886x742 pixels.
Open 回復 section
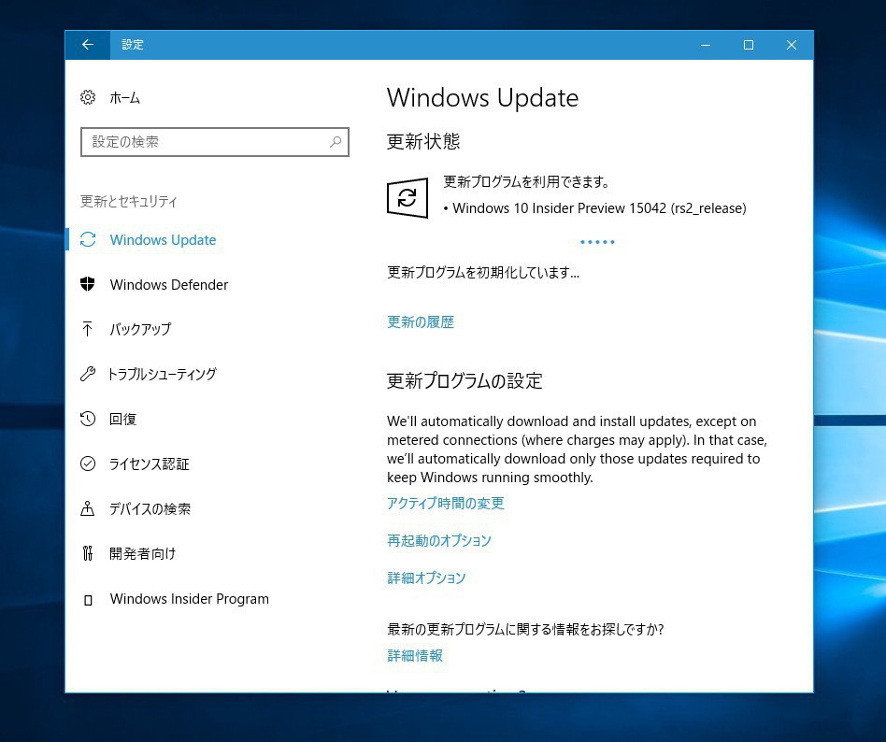(x=123, y=419)
